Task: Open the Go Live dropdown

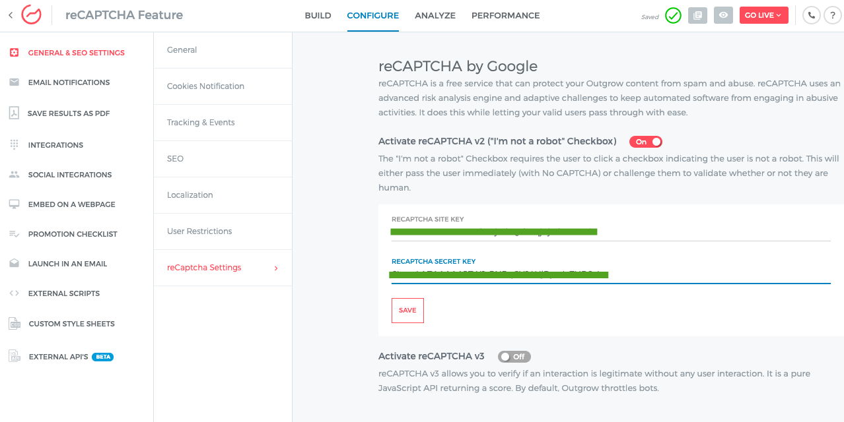Action: (x=763, y=15)
